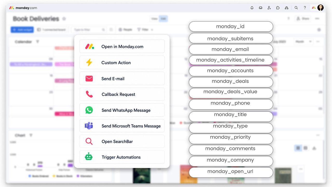The height and width of the screenshot is (187, 332).
Task: Select Send Microsoft Teams Message
Action: click(122, 126)
